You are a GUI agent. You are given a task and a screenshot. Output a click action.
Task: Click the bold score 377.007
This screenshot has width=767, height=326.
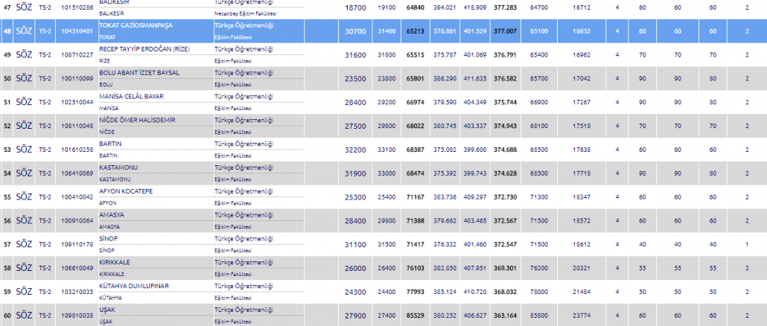505,31
